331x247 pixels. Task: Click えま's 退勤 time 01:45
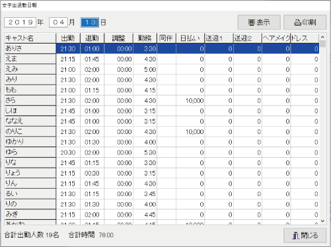pos(92,59)
